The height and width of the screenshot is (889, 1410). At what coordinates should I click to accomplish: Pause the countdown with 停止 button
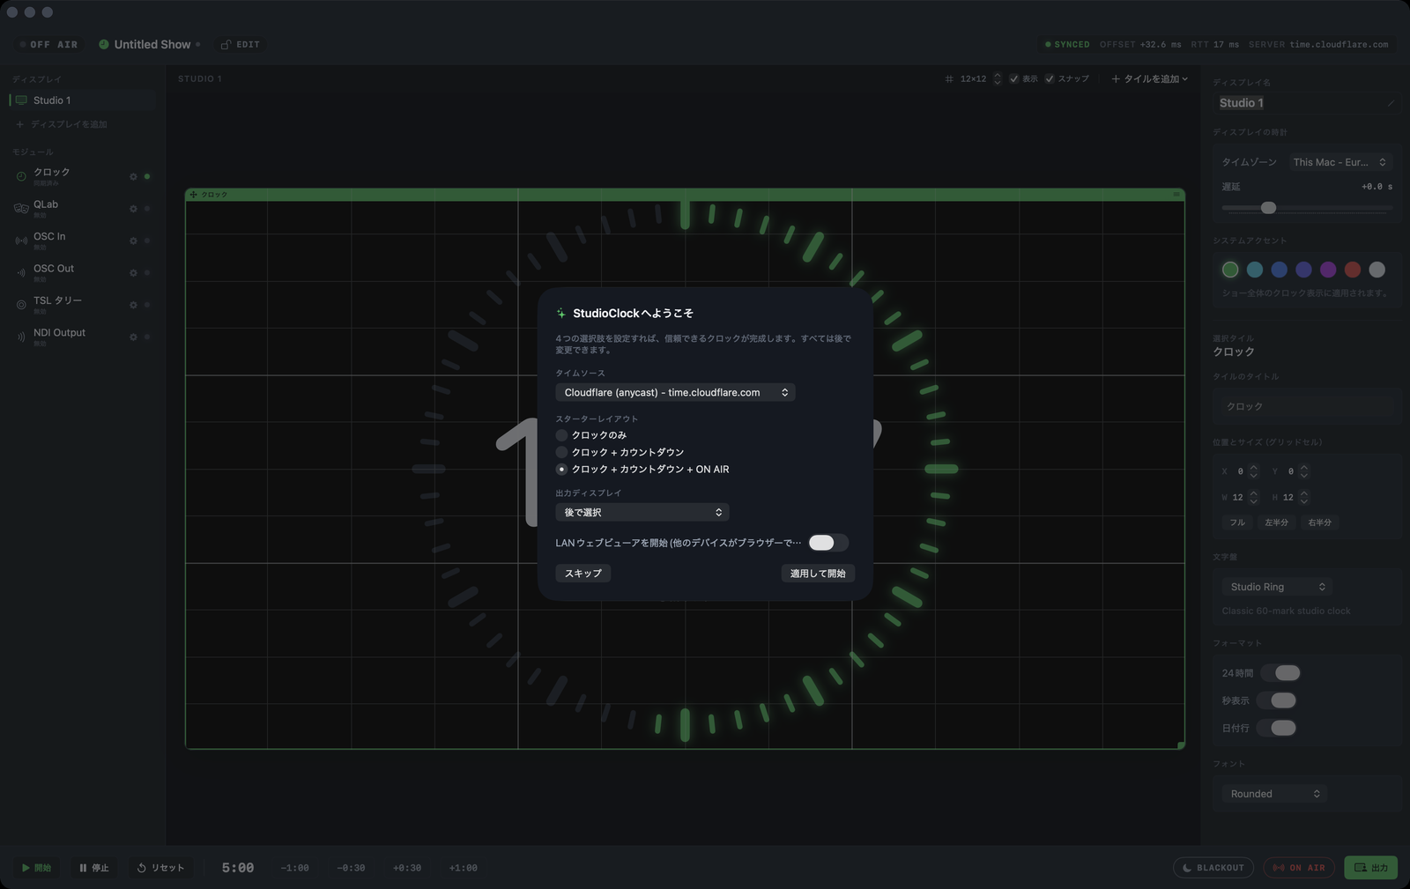(x=93, y=868)
